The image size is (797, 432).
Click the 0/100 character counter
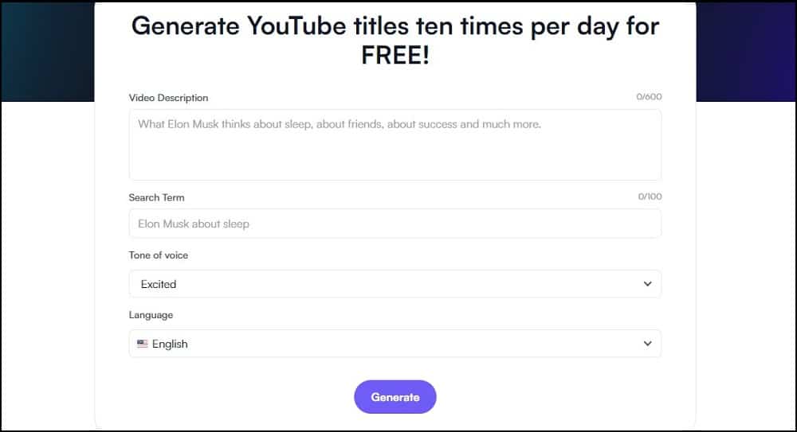[650, 197]
